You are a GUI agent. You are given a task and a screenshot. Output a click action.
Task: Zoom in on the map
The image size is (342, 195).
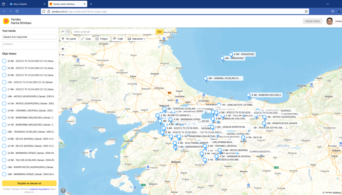point(63,49)
